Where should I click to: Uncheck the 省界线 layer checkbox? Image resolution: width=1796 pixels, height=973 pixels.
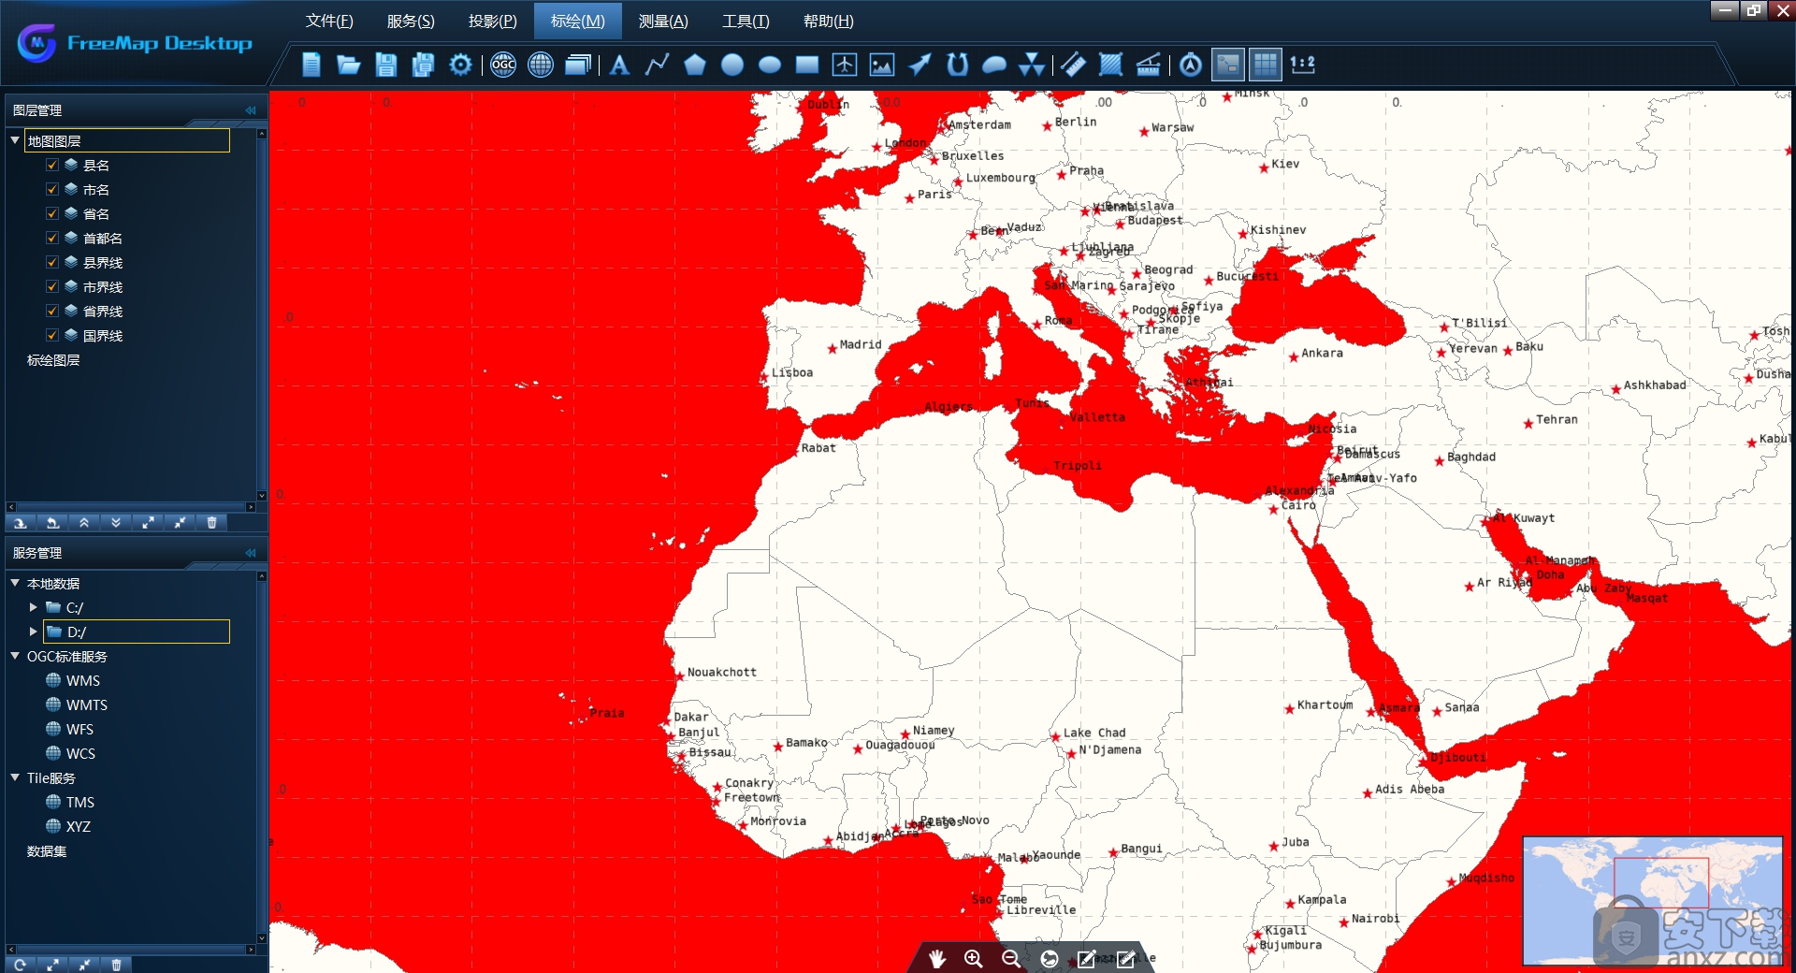click(52, 311)
